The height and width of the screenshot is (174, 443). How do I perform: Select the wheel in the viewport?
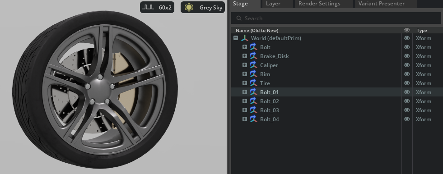(95, 89)
